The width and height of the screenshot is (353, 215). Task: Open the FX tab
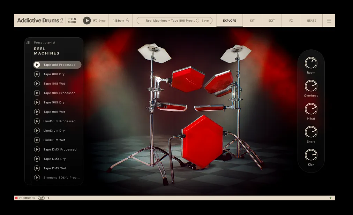click(291, 21)
